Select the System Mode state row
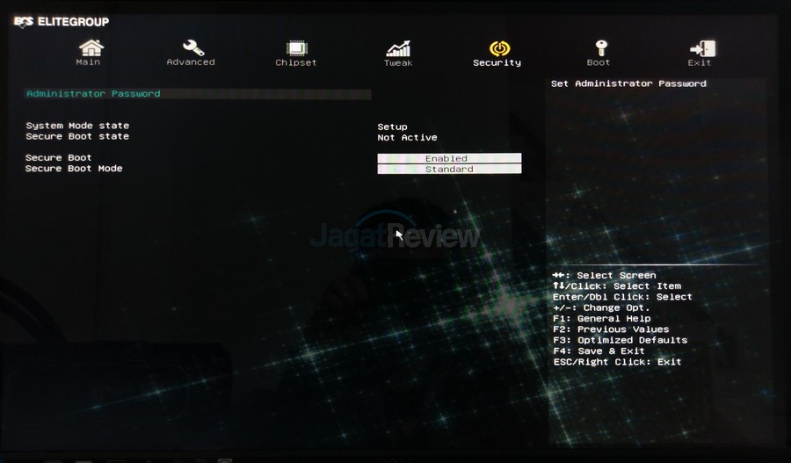This screenshot has height=463, width=791. 77,126
